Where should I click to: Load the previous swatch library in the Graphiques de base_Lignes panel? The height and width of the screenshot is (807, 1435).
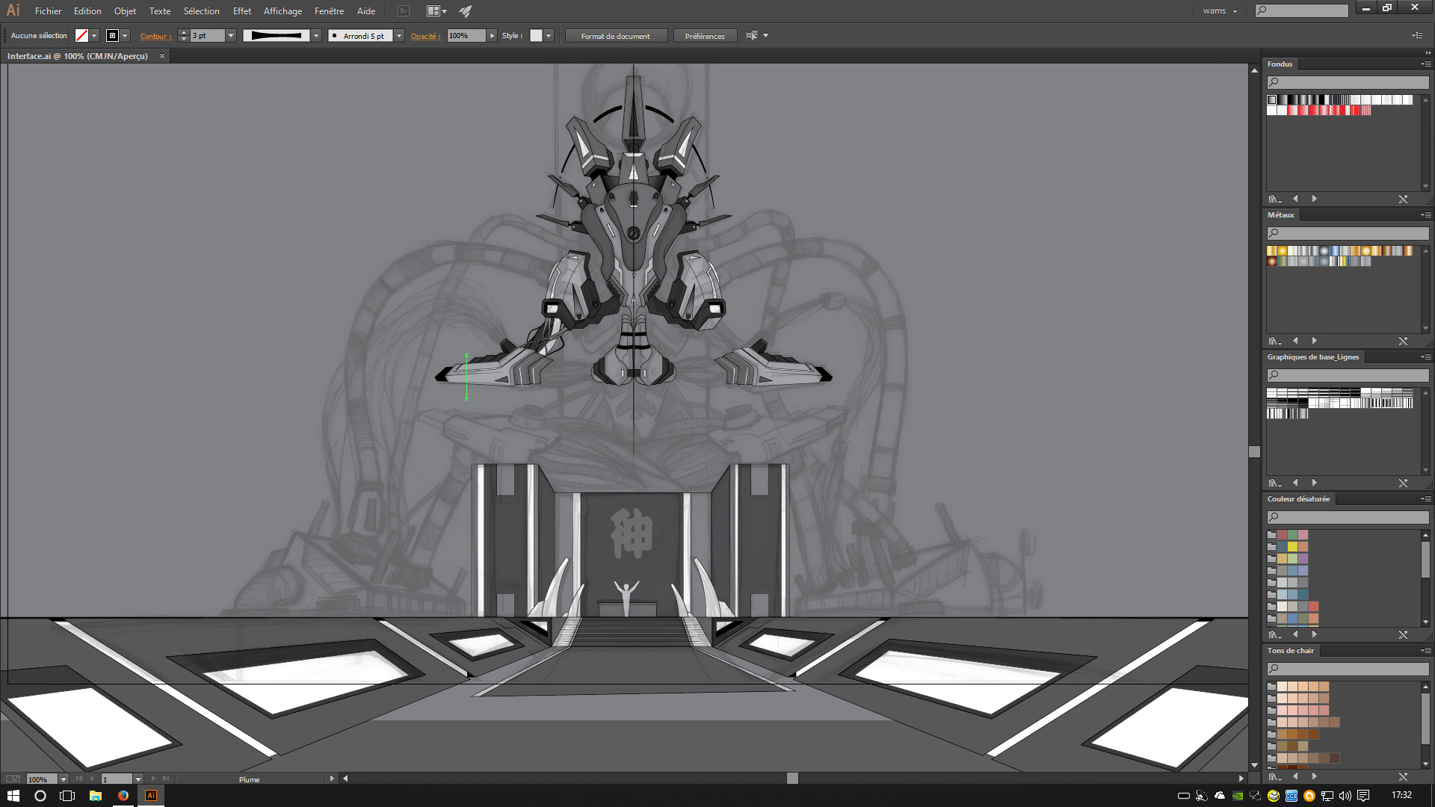click(1295, 483)
